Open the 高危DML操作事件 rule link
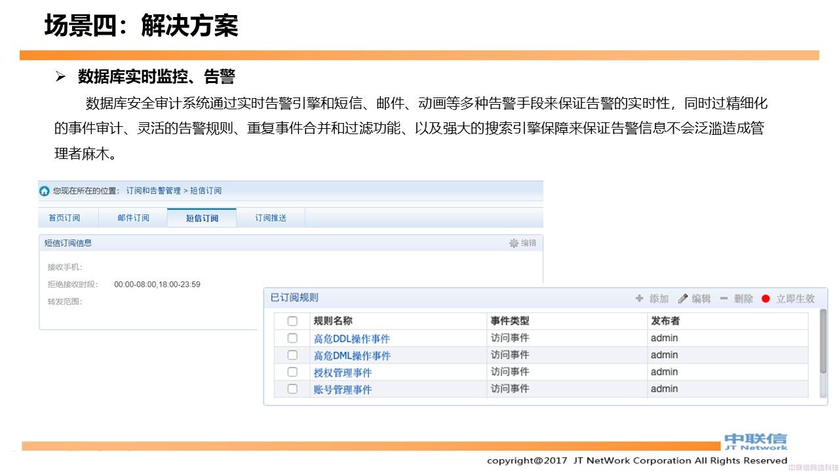 pyautogui.click(x=352, y=356)
